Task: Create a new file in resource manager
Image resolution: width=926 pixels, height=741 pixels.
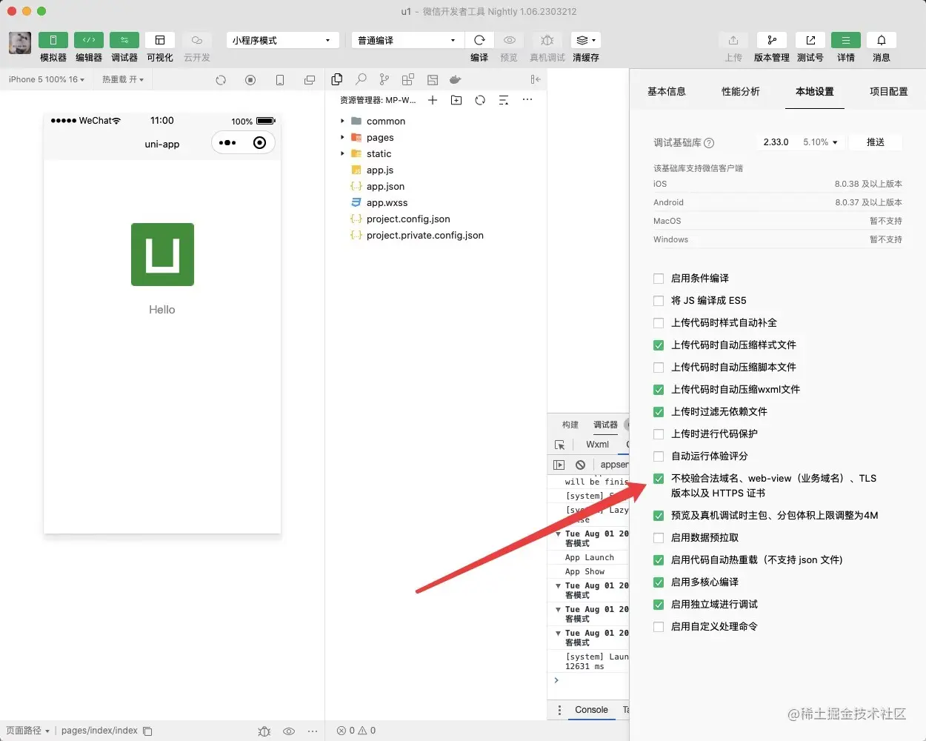Action: (x=433, y=100)
